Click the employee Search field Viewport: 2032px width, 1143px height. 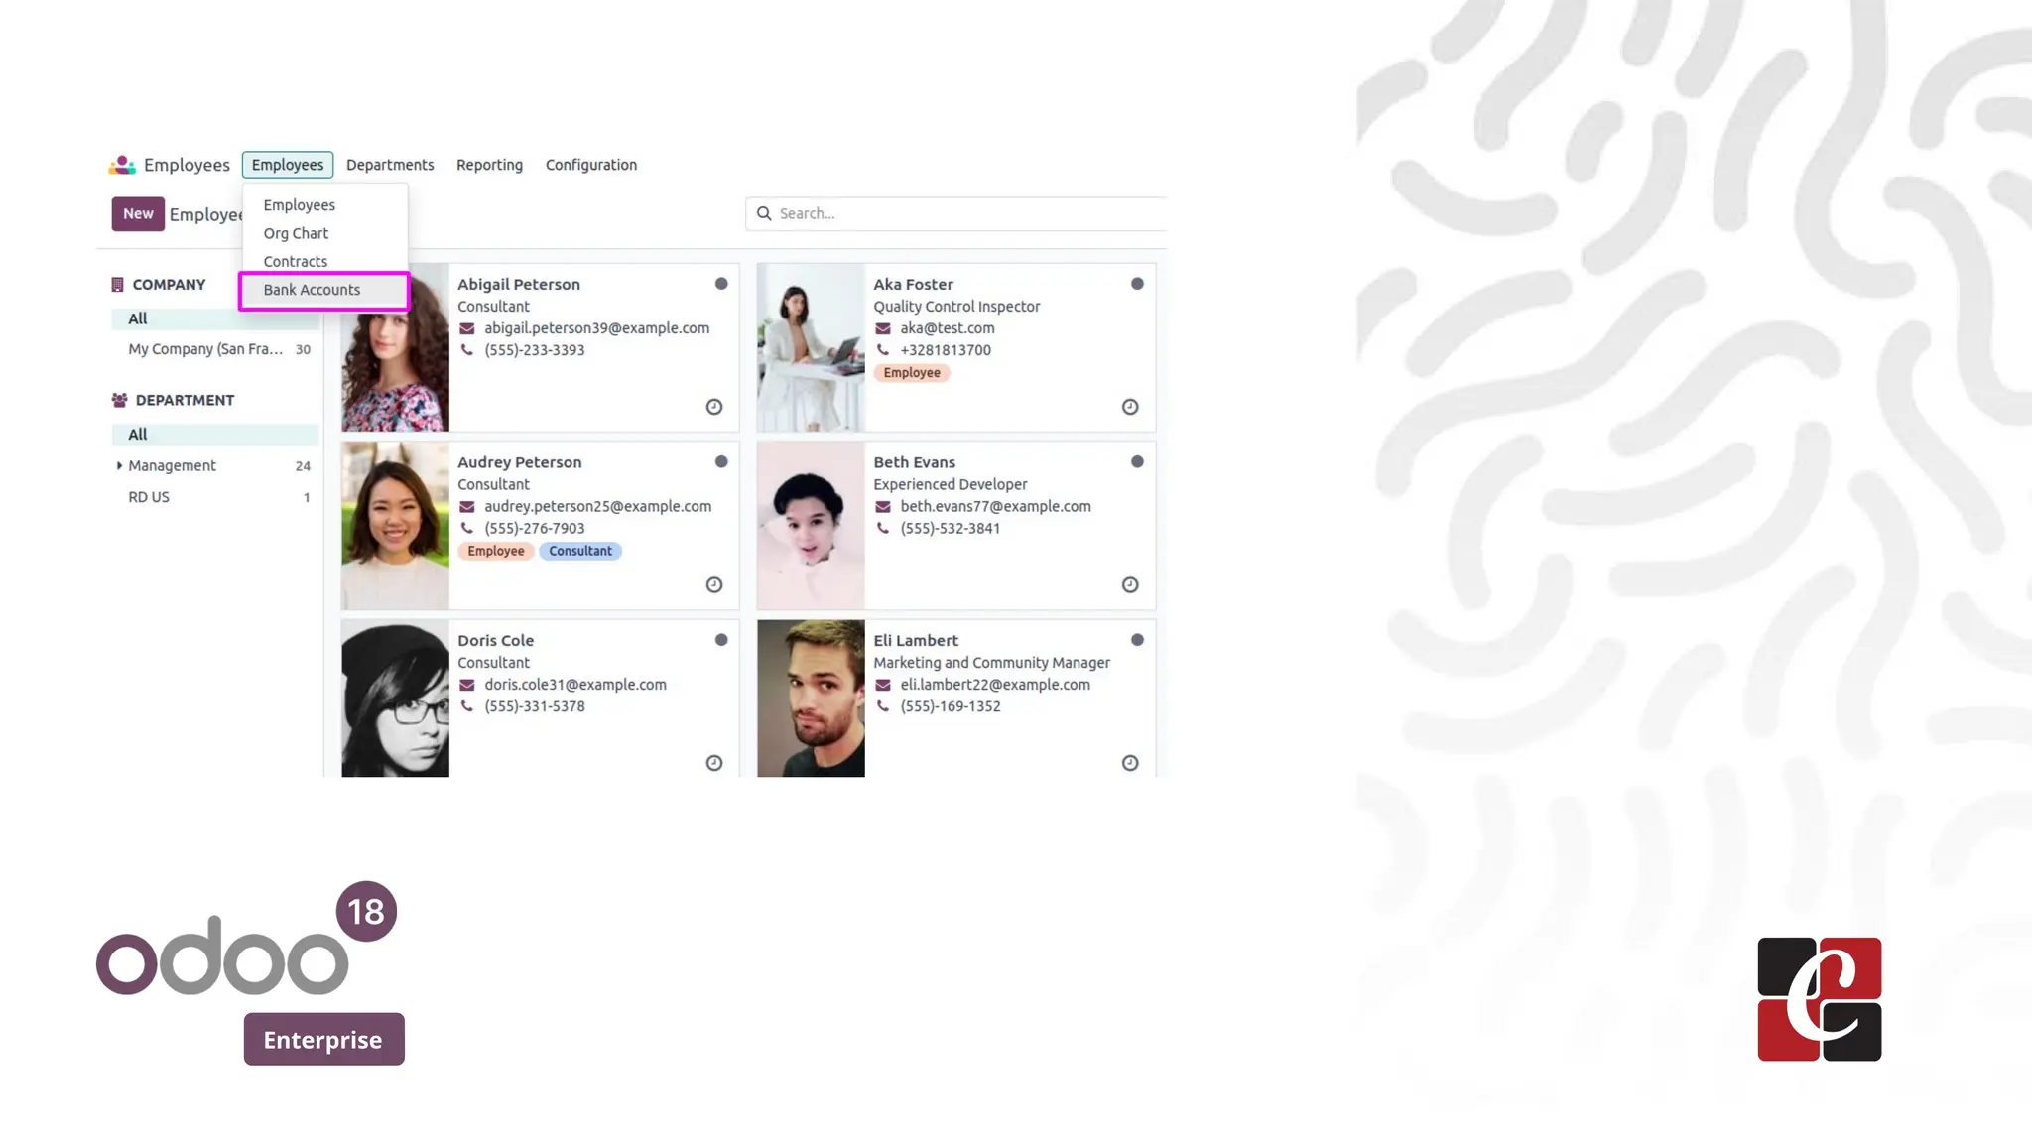pyautogui.click(x=956, y=213)
